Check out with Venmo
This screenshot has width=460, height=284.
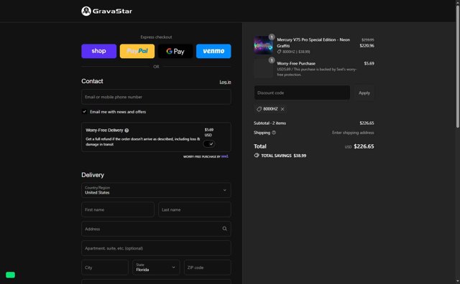coord(213,51)
